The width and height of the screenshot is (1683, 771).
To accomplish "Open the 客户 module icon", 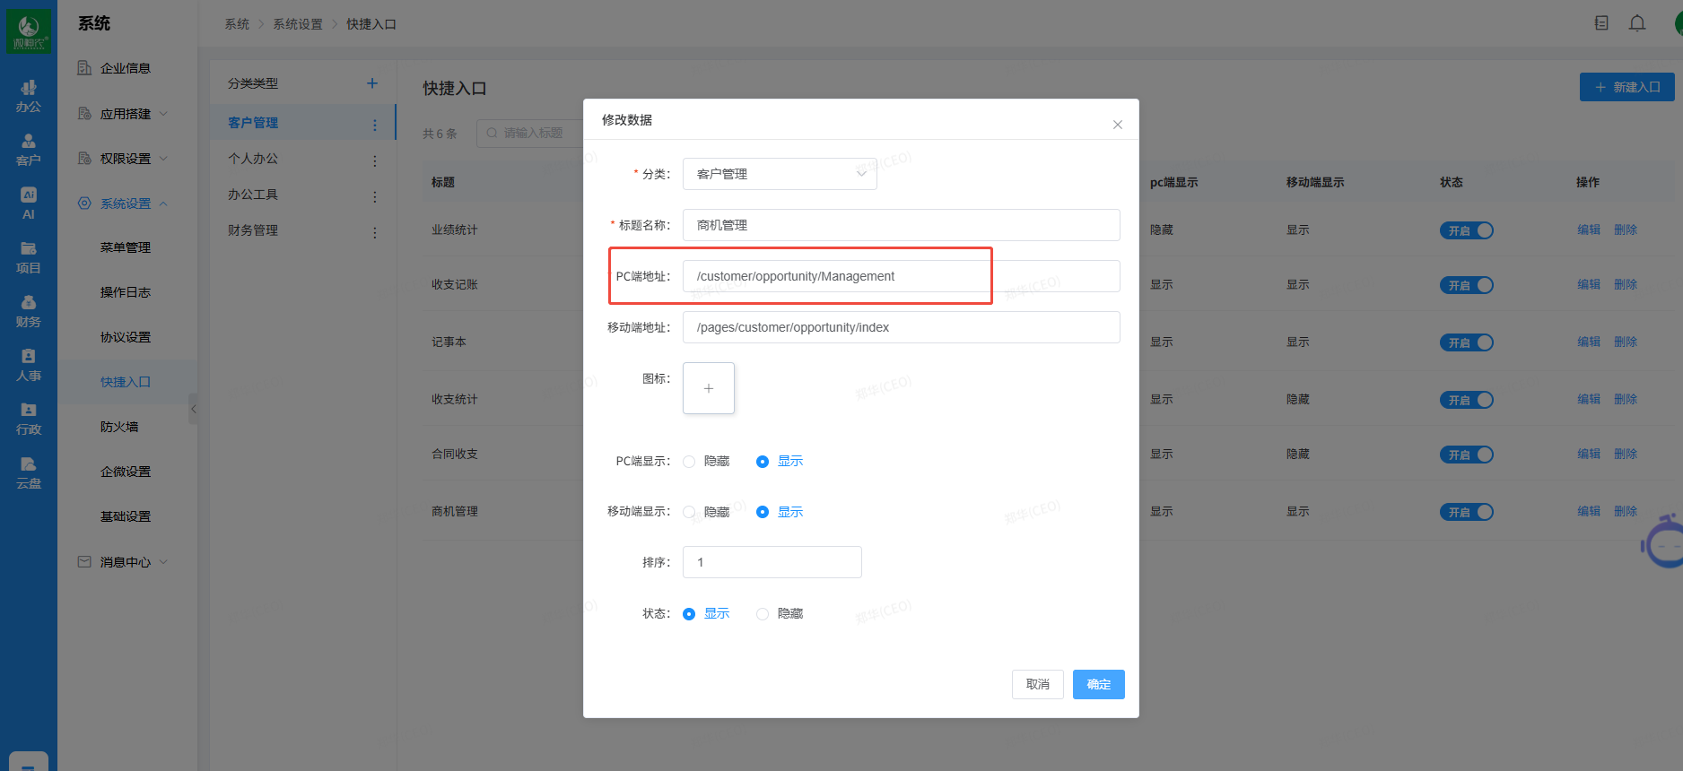I will [29, 150].
